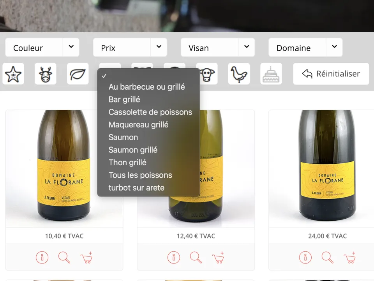Open the Visan appellation dropdown
The width and height of the screenshot is (374, 281).
pos(218,47)
